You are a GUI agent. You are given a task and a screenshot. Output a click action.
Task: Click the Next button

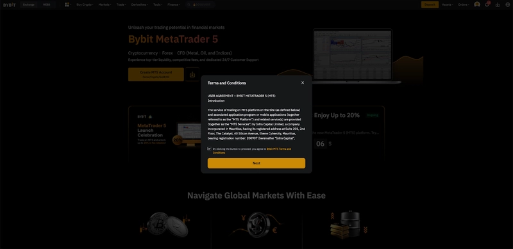256,163
